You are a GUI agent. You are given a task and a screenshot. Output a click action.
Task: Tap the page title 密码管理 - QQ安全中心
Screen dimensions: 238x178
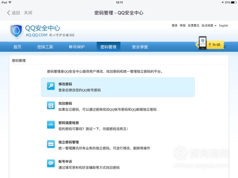coord(119,13)
